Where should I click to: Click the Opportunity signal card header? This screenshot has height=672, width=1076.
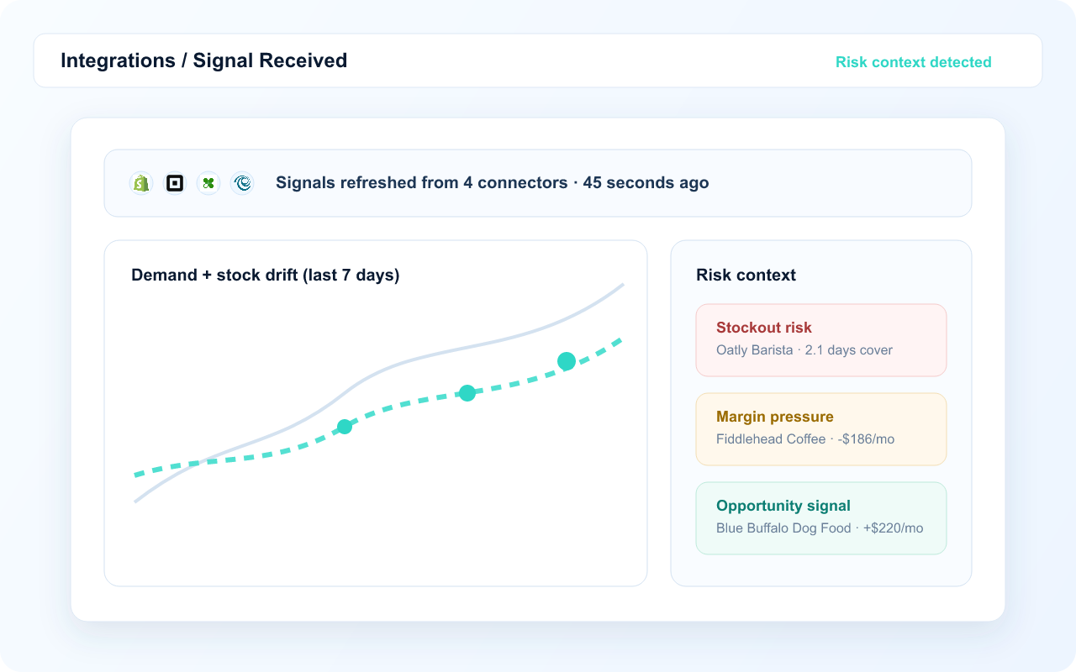pos(783,506)
